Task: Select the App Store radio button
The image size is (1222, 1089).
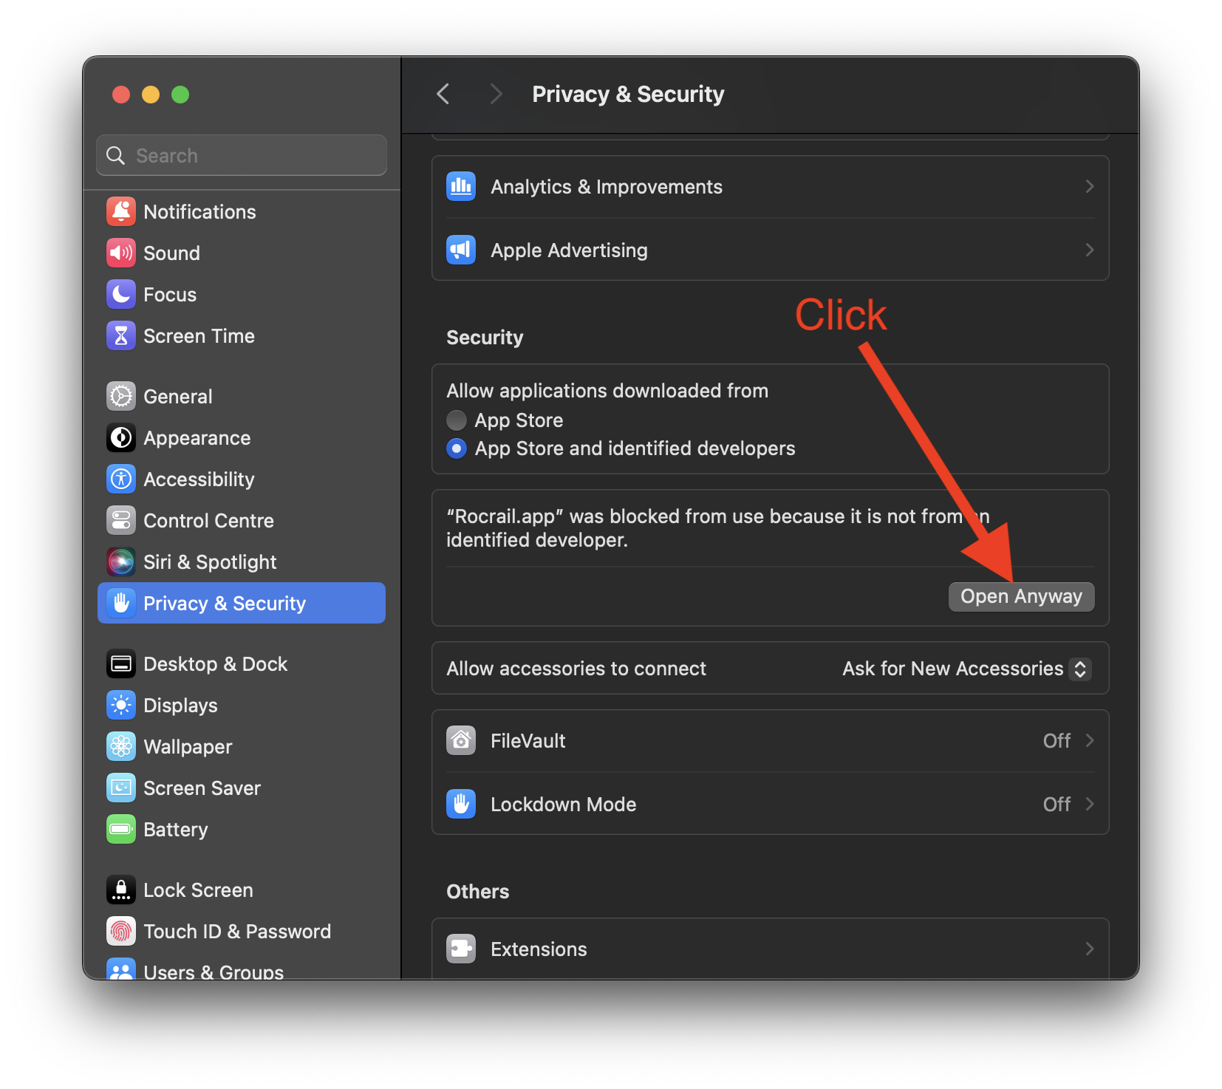Action: (x=457, y=420)
